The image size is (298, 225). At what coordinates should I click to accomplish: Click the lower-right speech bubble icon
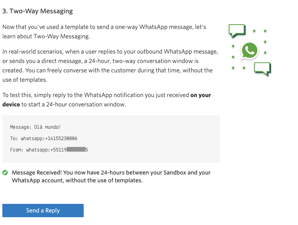click(263, 69)
